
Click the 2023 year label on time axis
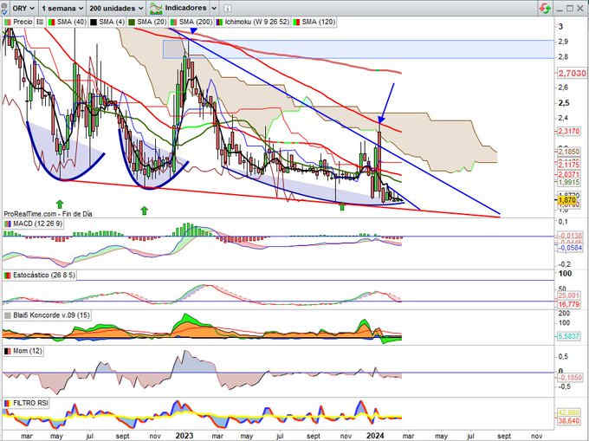[x=184, y=435]
